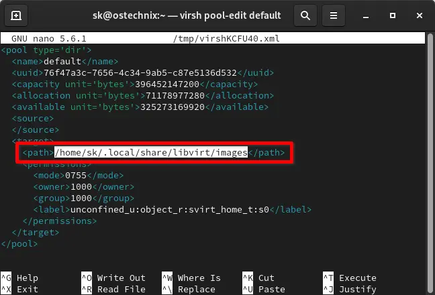The image size is (435, 295).
Task: Click the ^X Exit shortcut in nano
Action: pyautogui.click(x=19, y=289)
